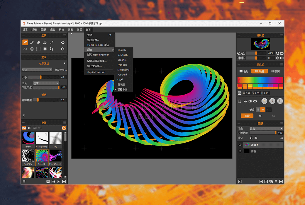Screen dimensions: 305x205
Task: Open the 檔案 menu
Action: point(25,30)
